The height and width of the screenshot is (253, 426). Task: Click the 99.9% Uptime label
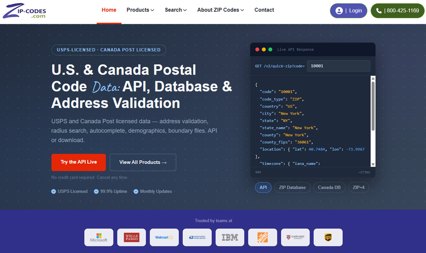(113, 191)
